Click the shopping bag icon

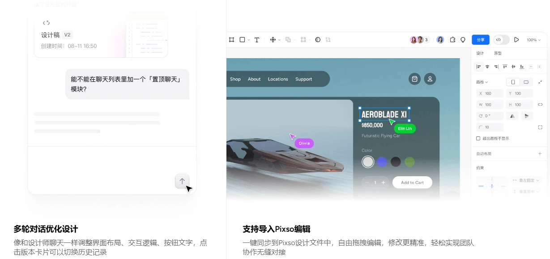[x=414, y=79]
